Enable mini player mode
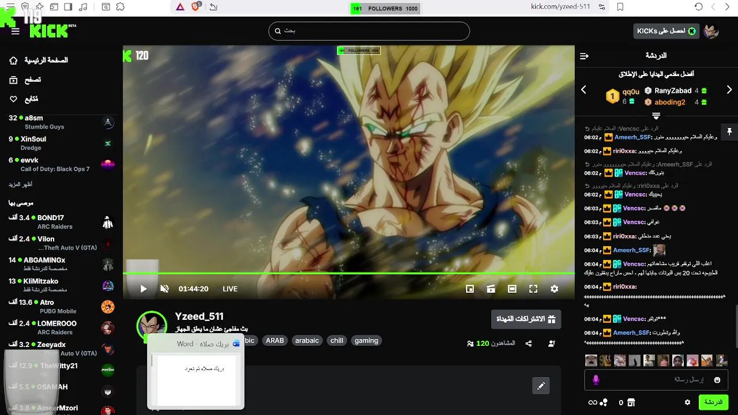 tap(470, 289)
